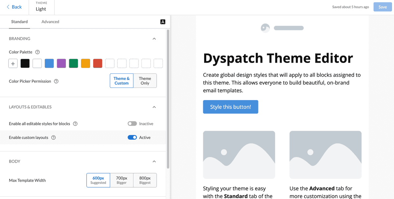Click the black 'A' text preview icon

pyautogui.click(x=163, y=22)
